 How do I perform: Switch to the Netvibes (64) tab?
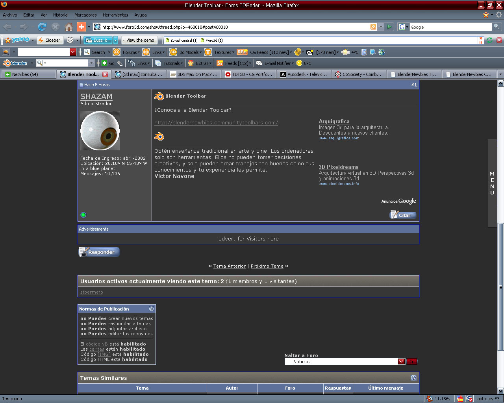pyautogui.click(x=29, y=74)
